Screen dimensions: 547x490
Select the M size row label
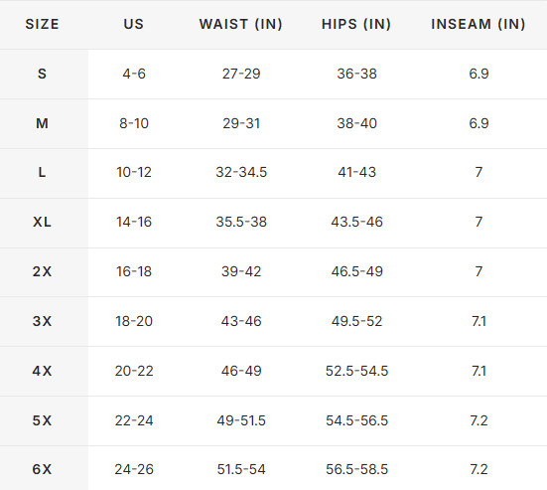tap(42, 123)
